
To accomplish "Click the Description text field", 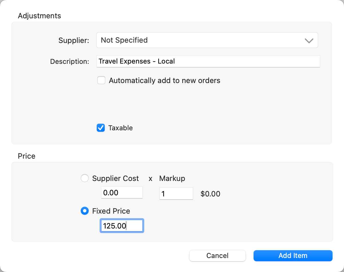I will [x=208, y=61].
